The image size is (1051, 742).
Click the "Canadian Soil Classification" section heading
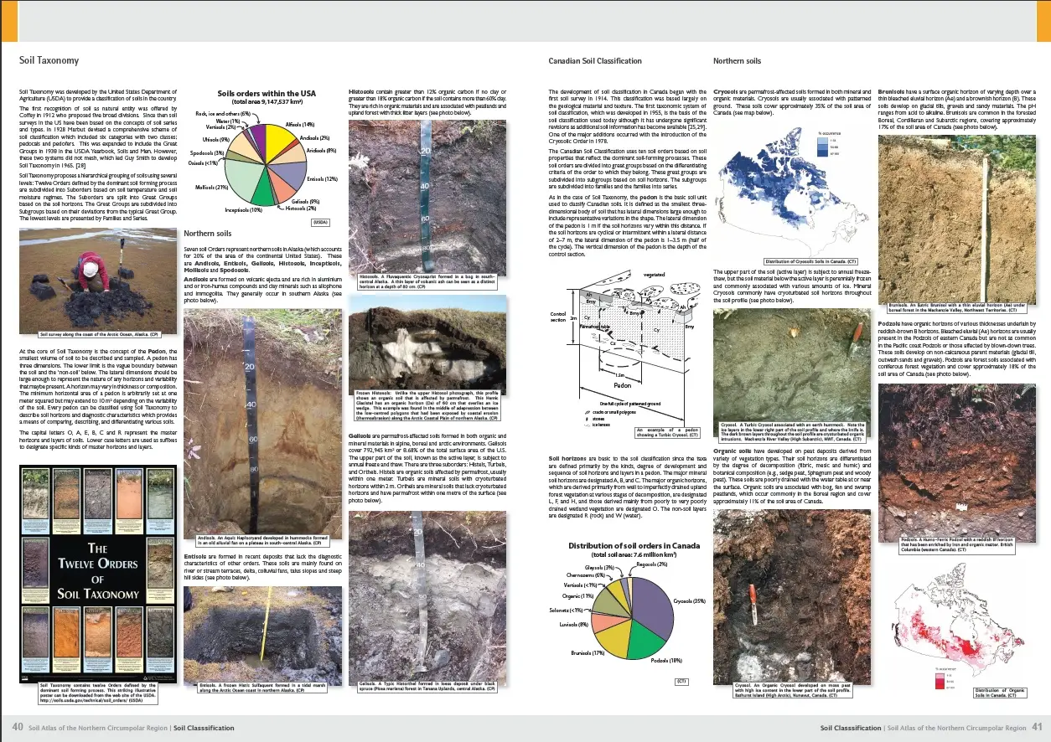pos(594,61)
